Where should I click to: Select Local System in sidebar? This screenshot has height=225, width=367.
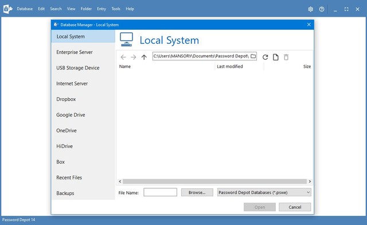[83, 37]
